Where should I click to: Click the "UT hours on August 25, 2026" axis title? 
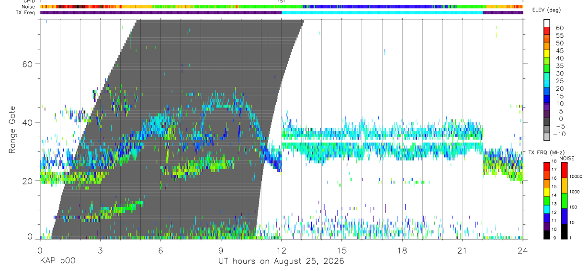(x=281, y=261)
